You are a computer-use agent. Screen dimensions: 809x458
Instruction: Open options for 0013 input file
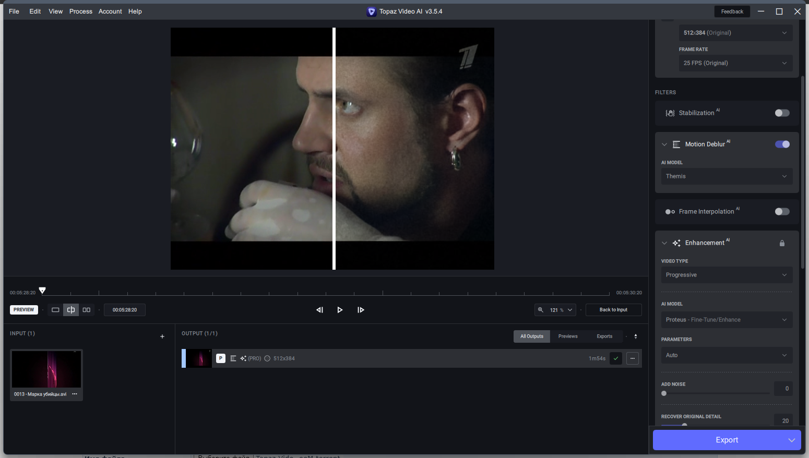75,394
